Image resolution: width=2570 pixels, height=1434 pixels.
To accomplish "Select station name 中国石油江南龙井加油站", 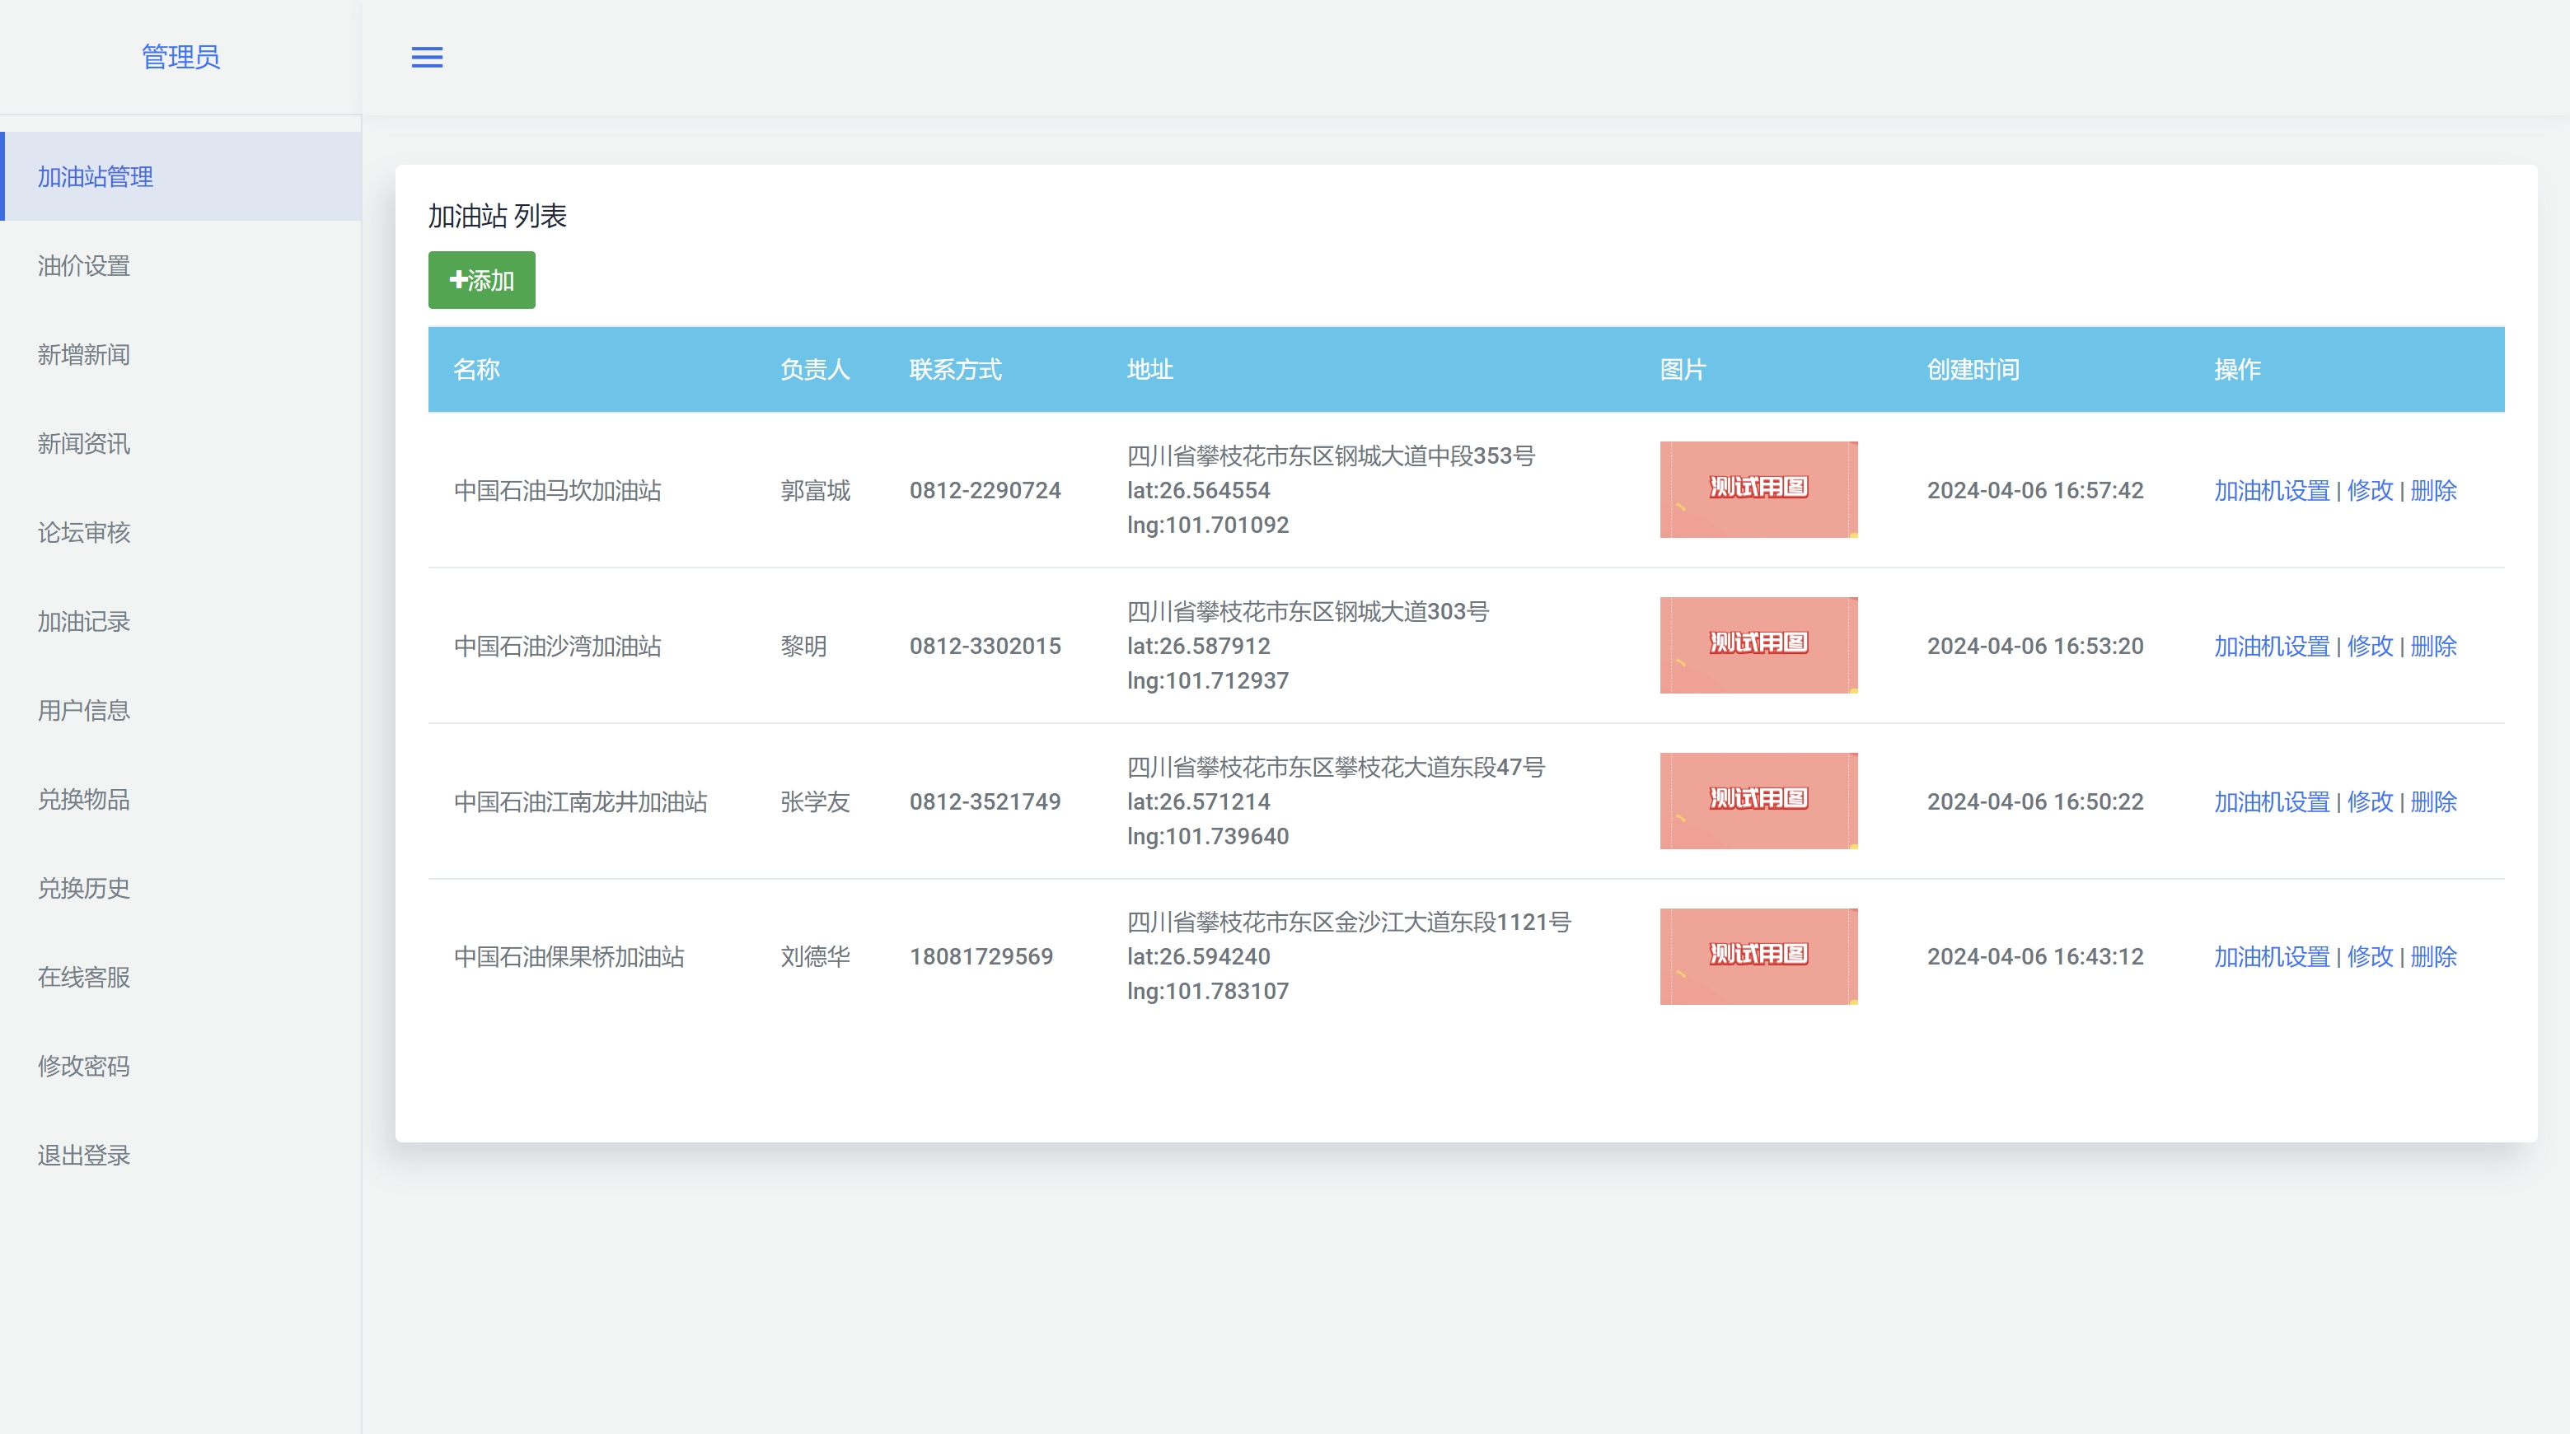I will pyautogui.click(x=579, y=801).
